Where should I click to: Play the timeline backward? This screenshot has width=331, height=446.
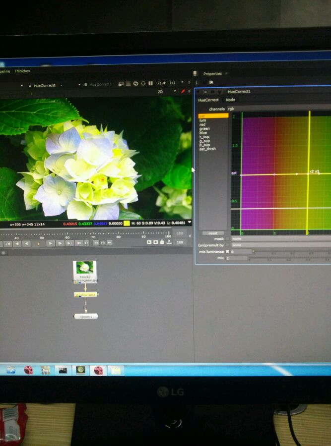[27, 243]
